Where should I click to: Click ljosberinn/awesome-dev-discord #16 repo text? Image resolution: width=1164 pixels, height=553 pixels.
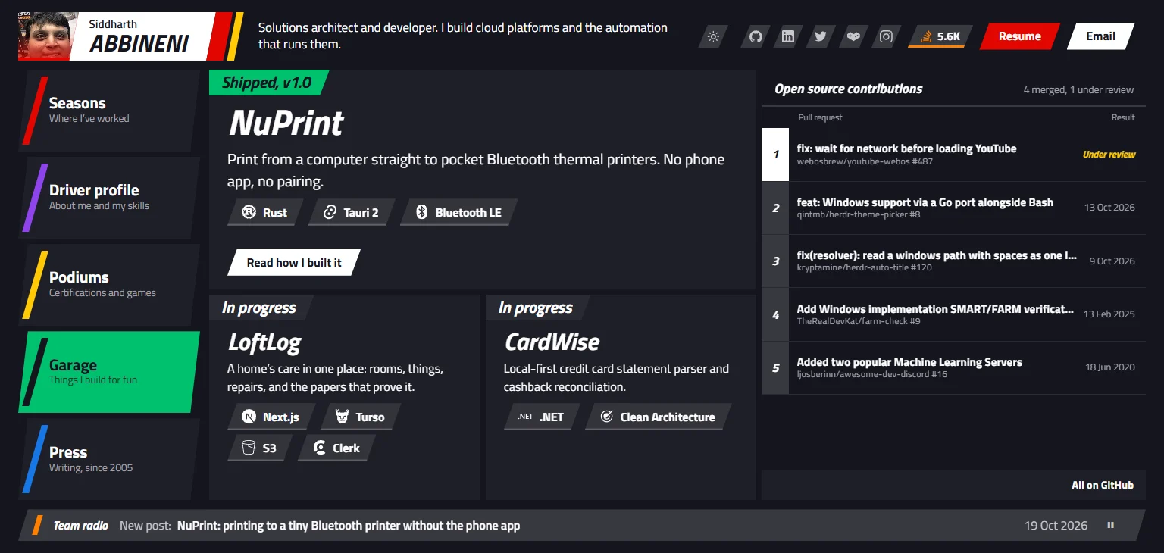[872, 374]
